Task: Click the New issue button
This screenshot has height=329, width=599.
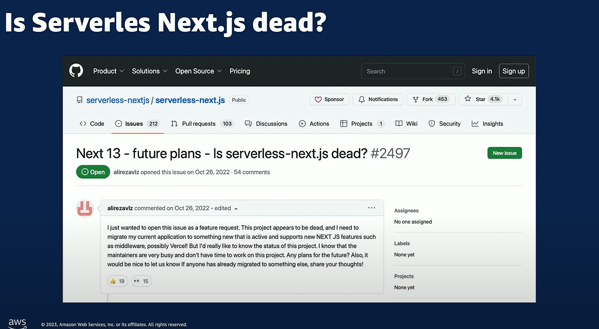Action: 505,153
